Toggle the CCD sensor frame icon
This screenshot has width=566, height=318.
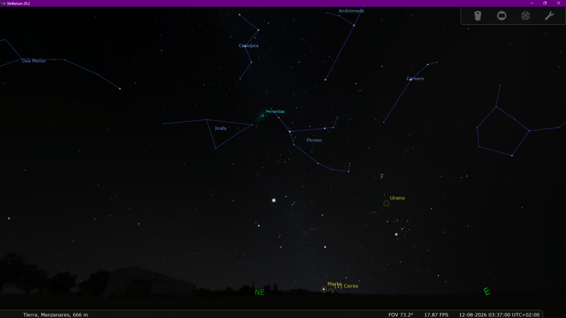[x=501, y=16]
